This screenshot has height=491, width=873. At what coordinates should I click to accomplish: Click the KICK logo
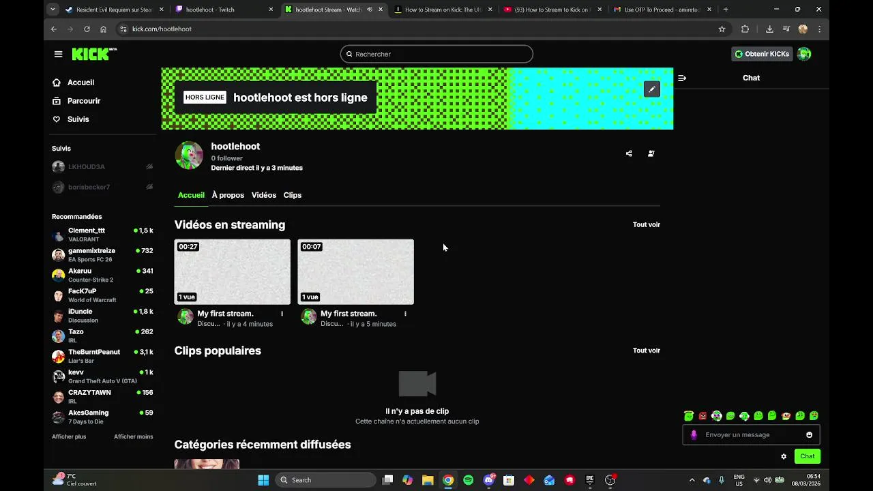click(x=94, y=54)
